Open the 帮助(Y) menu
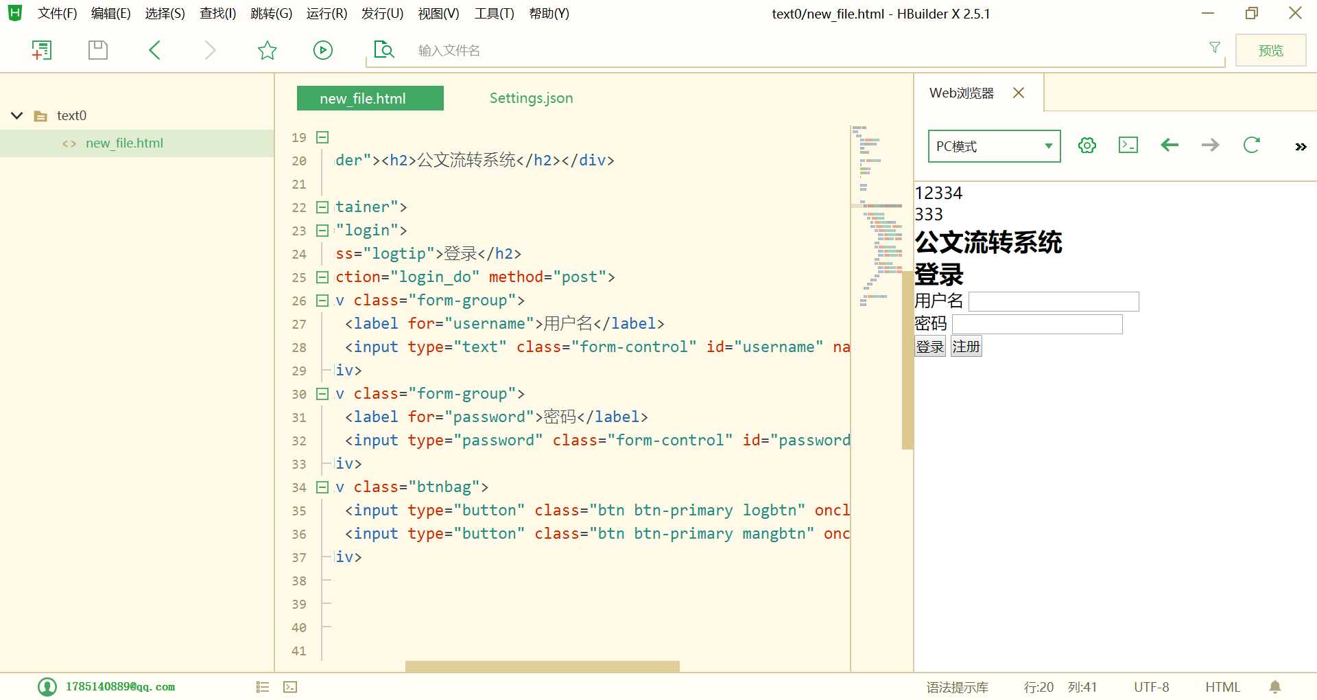Image resolution: width=1317 pixels, height=700 pixels. coord(549,14)
